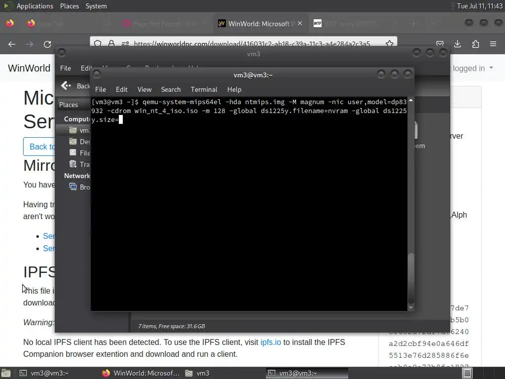Click the tracking protection shield icon
The width and height of the screenshot is (505, 379).
(x=98, y=43)
